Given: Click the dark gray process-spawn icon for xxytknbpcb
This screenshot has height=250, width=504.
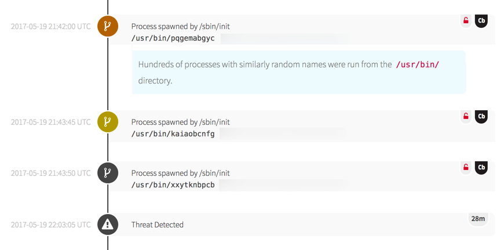Looking at the screenshot, I should coord(108,173).
